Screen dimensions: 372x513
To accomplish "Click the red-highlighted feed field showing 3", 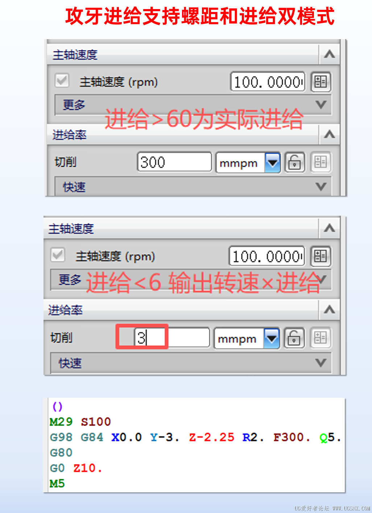I will pos(142,337).
